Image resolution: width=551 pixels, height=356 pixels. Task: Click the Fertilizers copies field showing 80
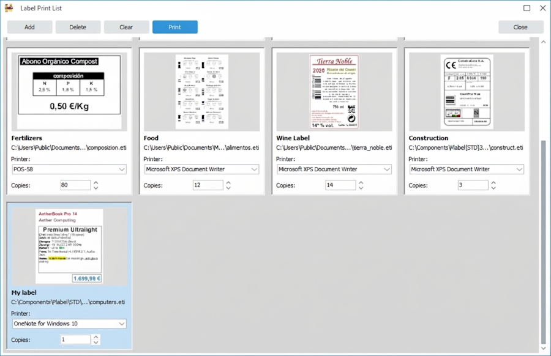pyautogui.click(x=75, y=185)
